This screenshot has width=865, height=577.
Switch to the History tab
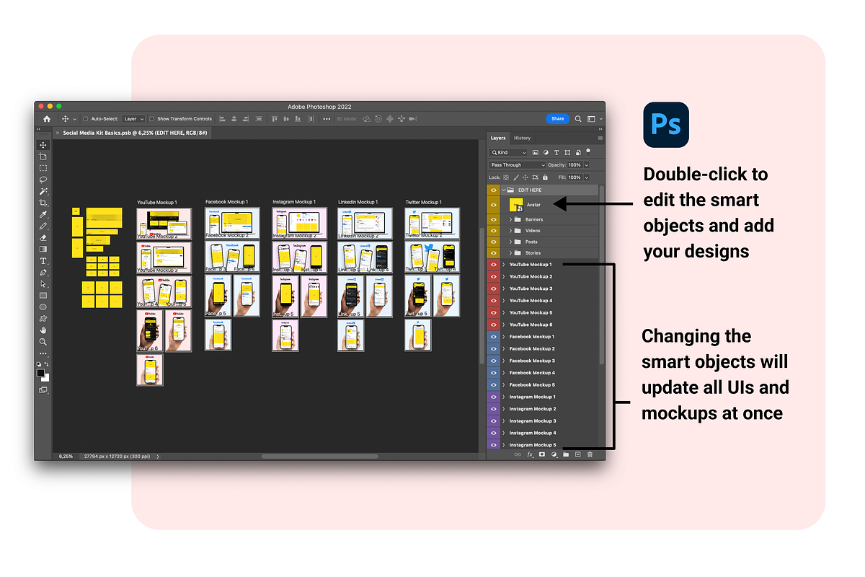(522, 138)
